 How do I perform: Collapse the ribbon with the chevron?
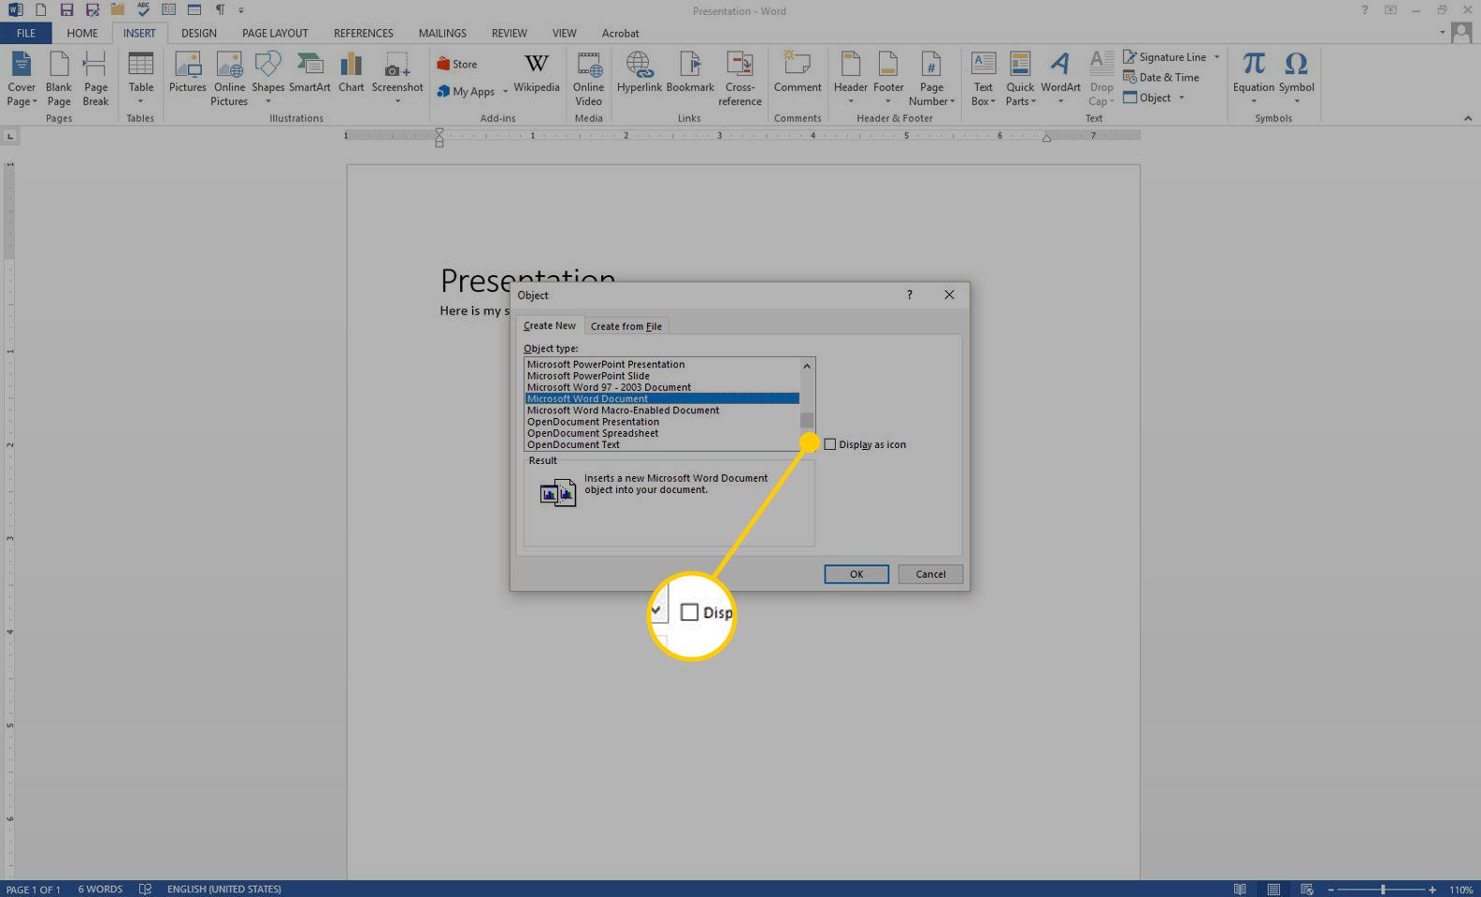tap(1467, 119)
